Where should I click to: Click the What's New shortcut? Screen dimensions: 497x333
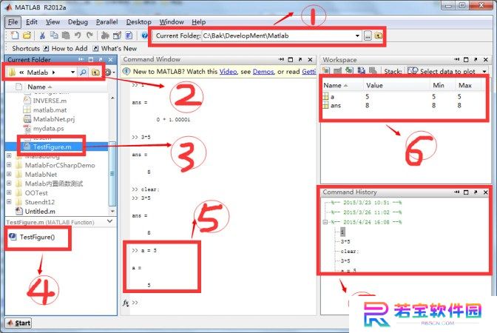coord(115,49)
